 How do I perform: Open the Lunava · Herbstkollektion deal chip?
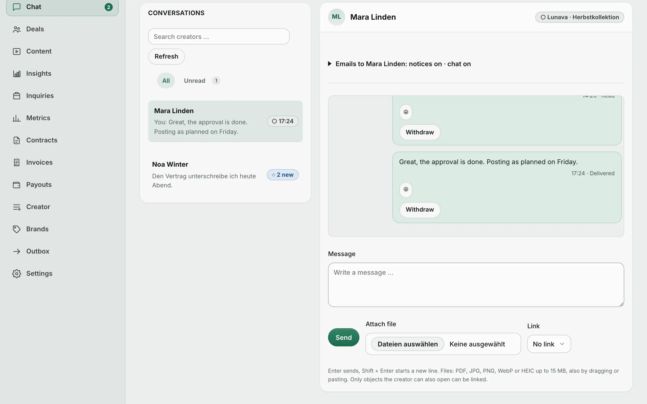coord(579,17)
